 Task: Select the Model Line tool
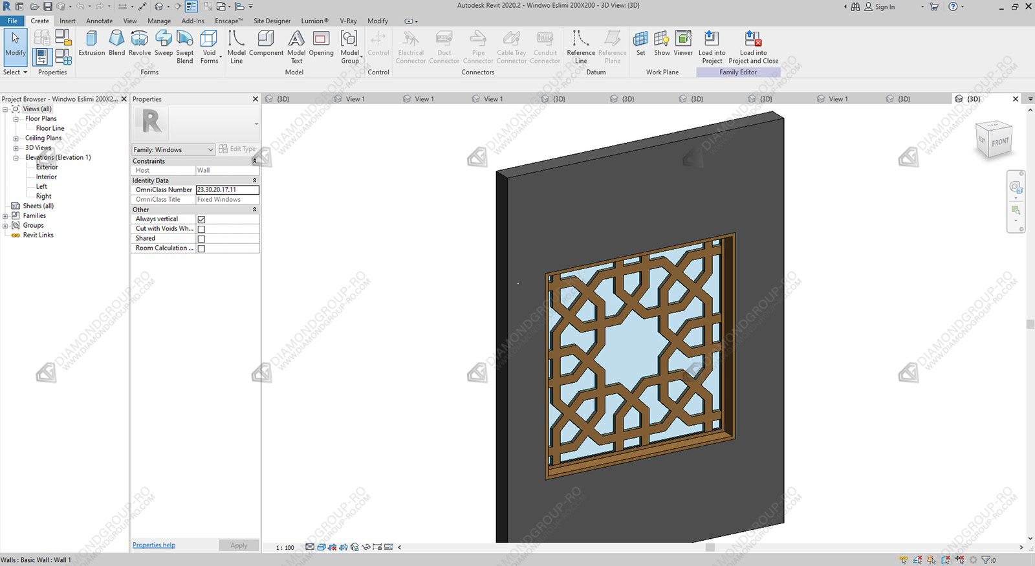click(x=236, y=47)
